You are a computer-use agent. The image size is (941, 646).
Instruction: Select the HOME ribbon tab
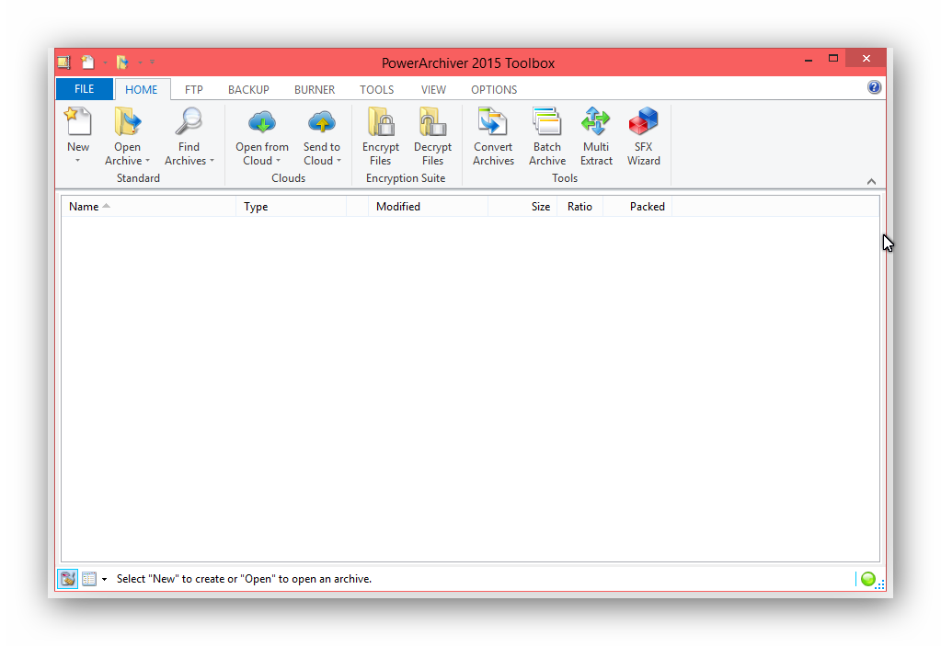(142, 89)
